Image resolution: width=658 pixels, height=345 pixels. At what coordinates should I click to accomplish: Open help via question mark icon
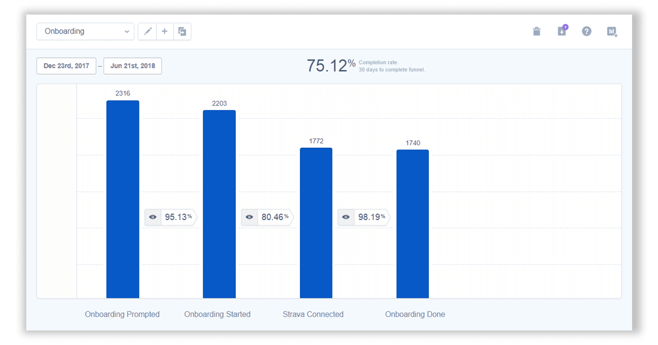[587, 32]
